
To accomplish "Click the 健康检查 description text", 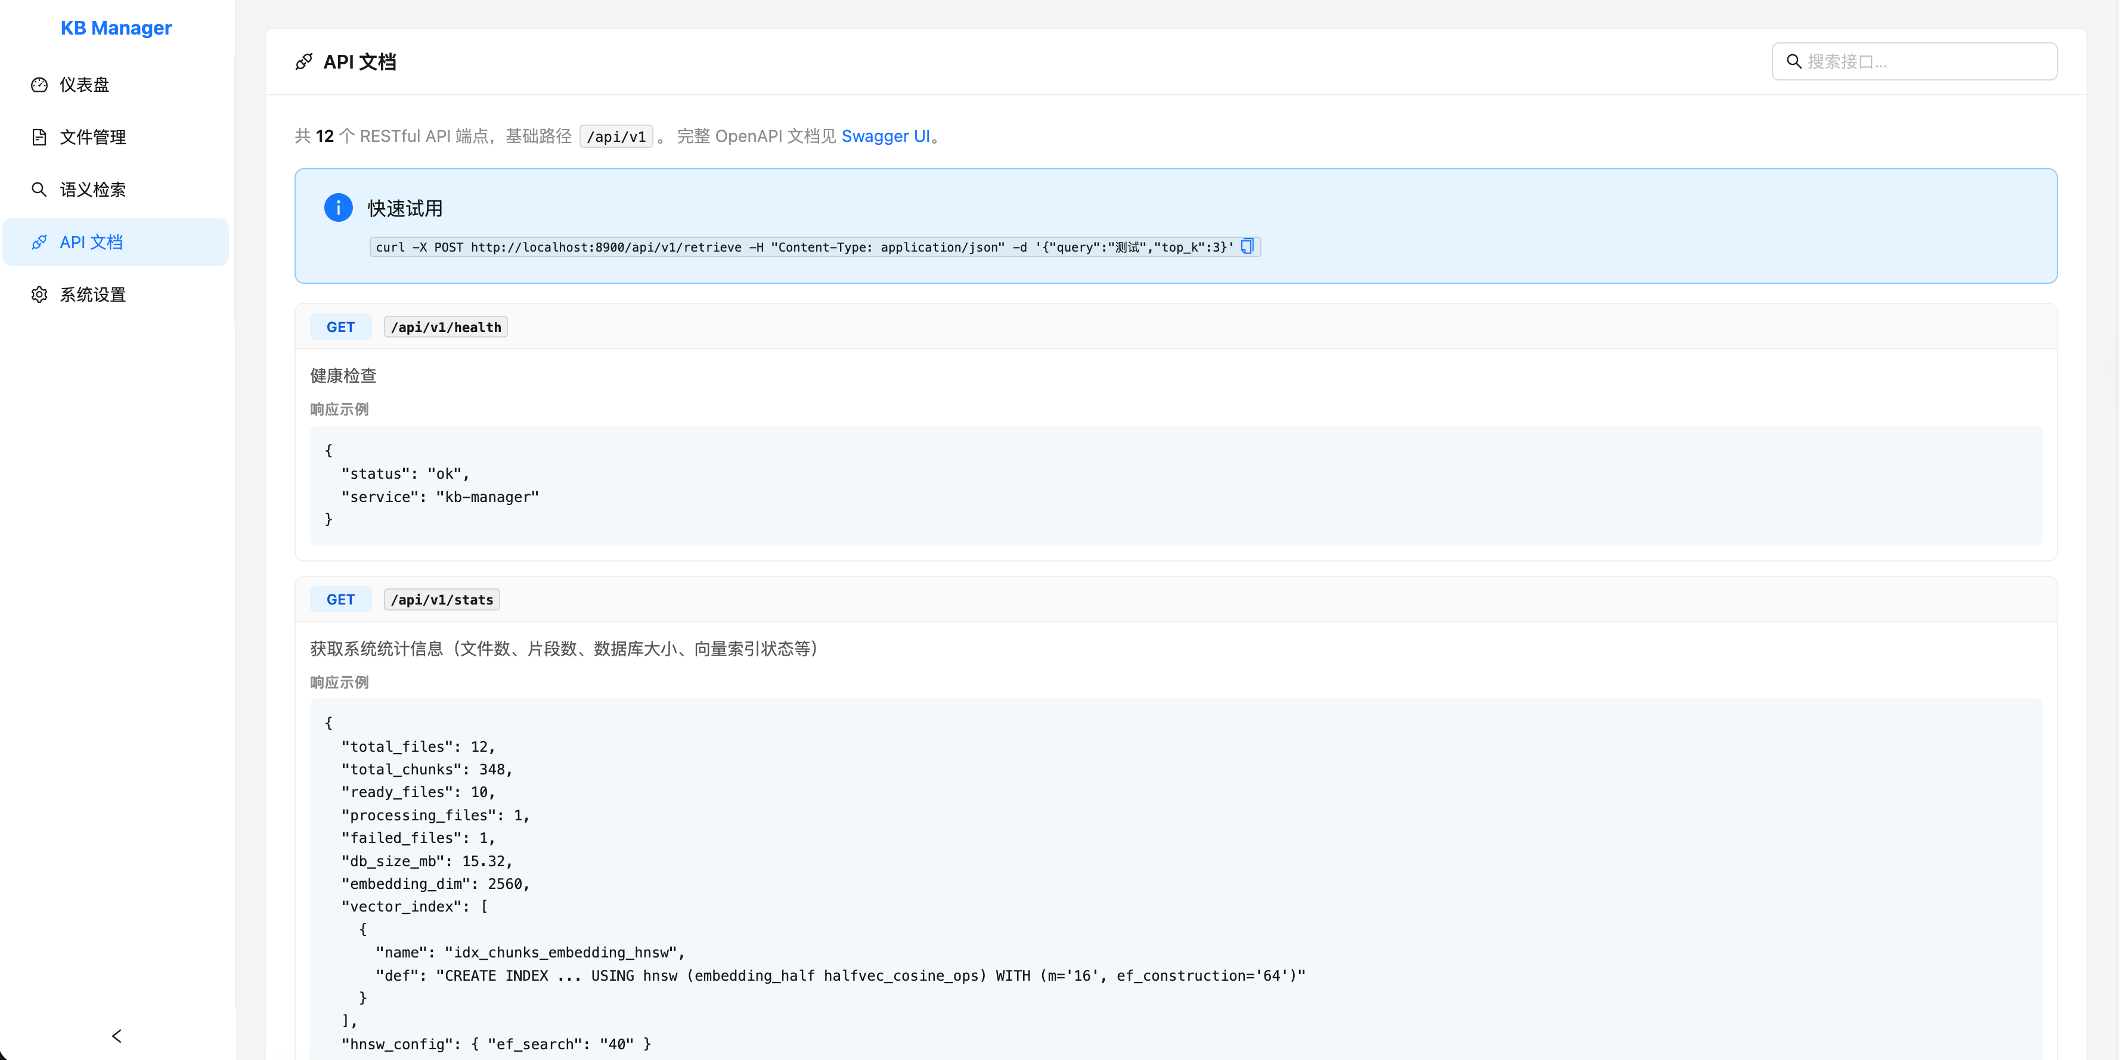I will (343, 376).
